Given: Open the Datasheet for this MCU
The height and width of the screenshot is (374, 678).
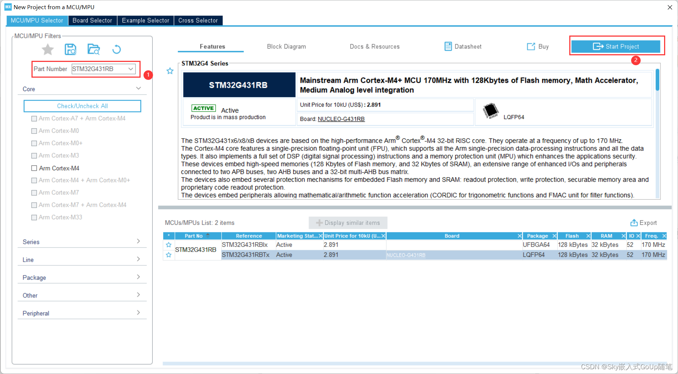Looking at the screenshot, I should [x=463, y=47].
